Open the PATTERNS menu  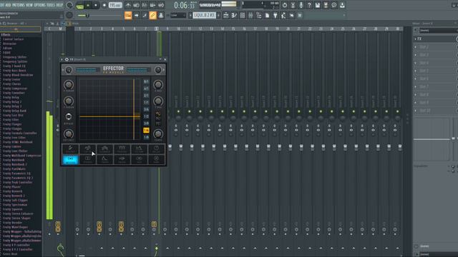coord(19,5)
